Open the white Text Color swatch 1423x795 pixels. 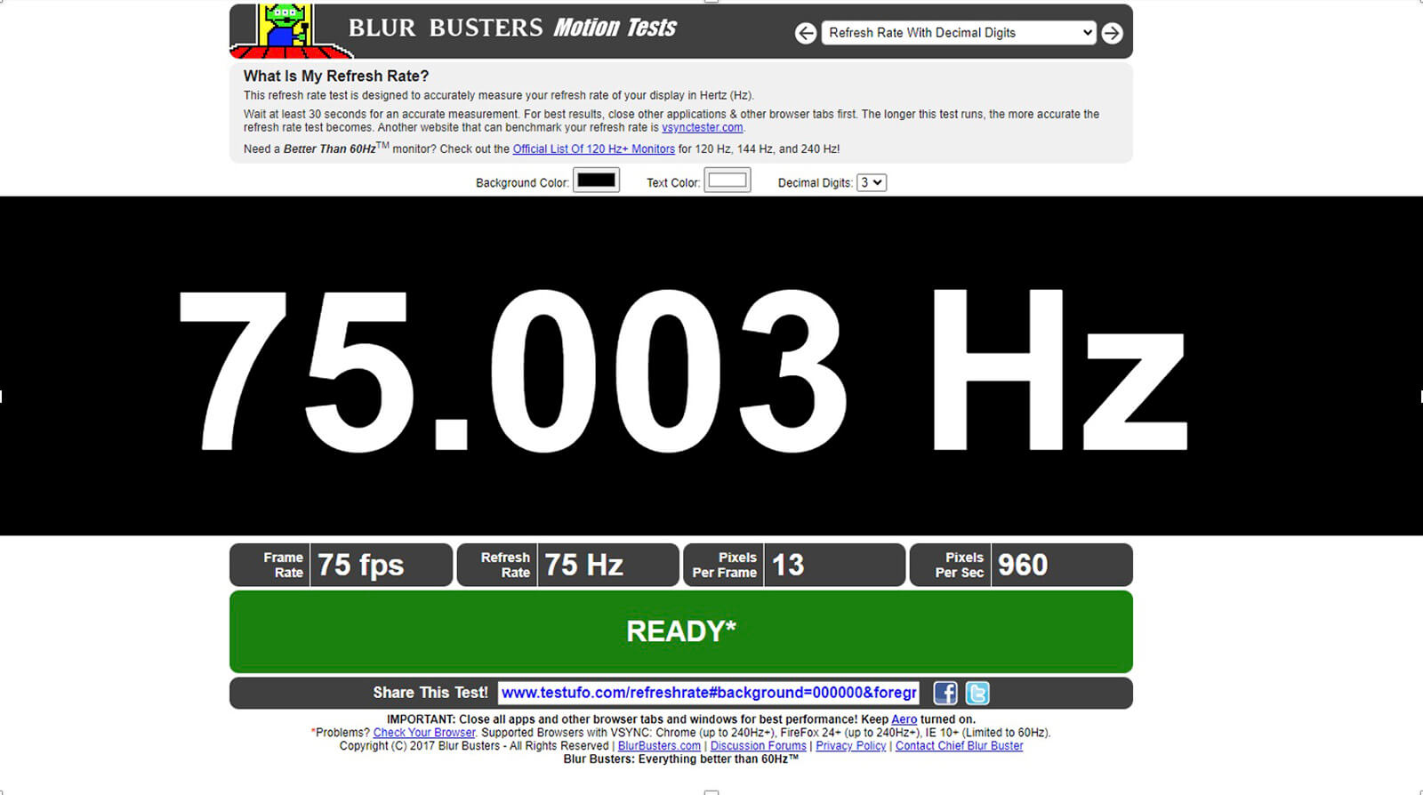point(727,181)
